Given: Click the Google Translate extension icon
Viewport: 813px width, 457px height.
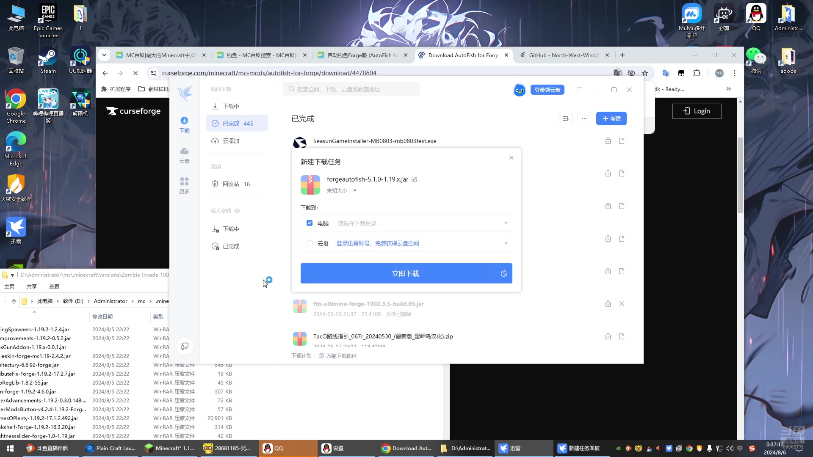Looking at the screenshot, I should pyautogui.click(x=666, y=73).
